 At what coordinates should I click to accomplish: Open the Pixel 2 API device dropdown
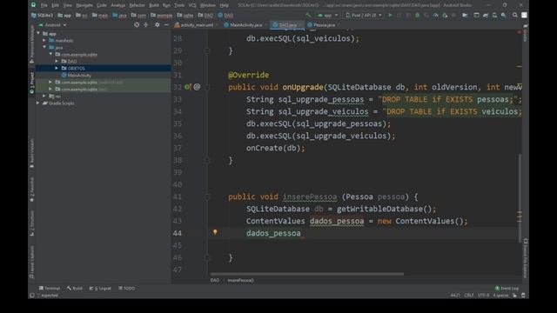click(364, 16)
